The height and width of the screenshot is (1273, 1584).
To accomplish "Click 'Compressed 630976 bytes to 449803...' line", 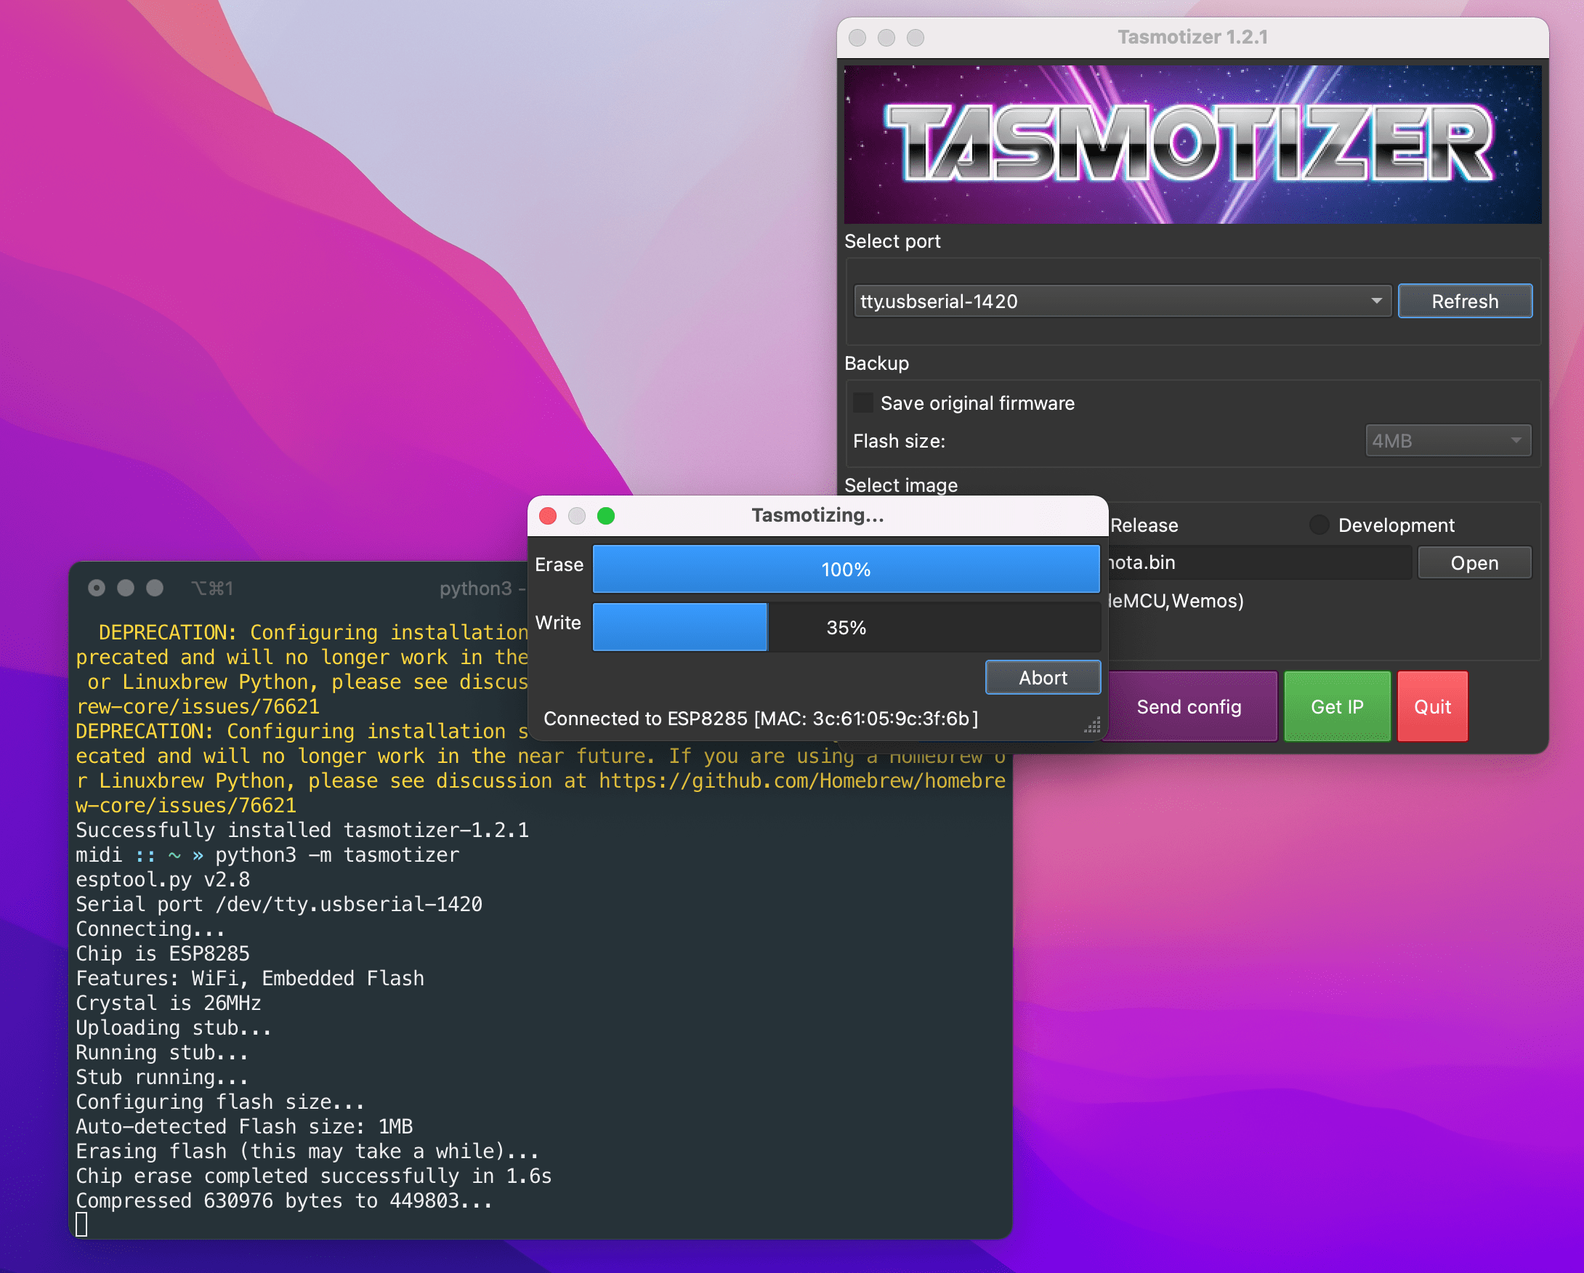I will point(283,1200).
